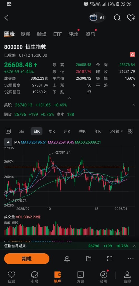Expand chart to fullscreen icon
139x286 pixels.
109,258
